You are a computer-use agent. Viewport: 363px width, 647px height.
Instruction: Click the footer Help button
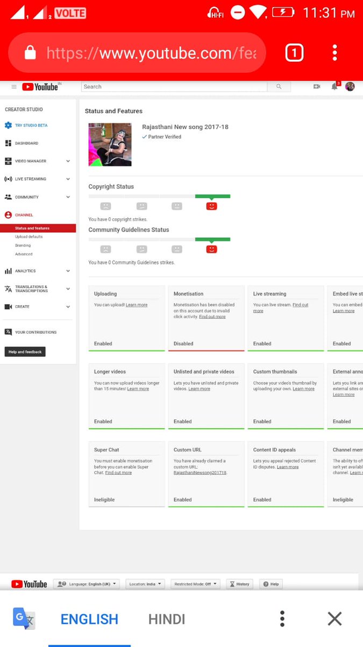[x=271, y=584]
